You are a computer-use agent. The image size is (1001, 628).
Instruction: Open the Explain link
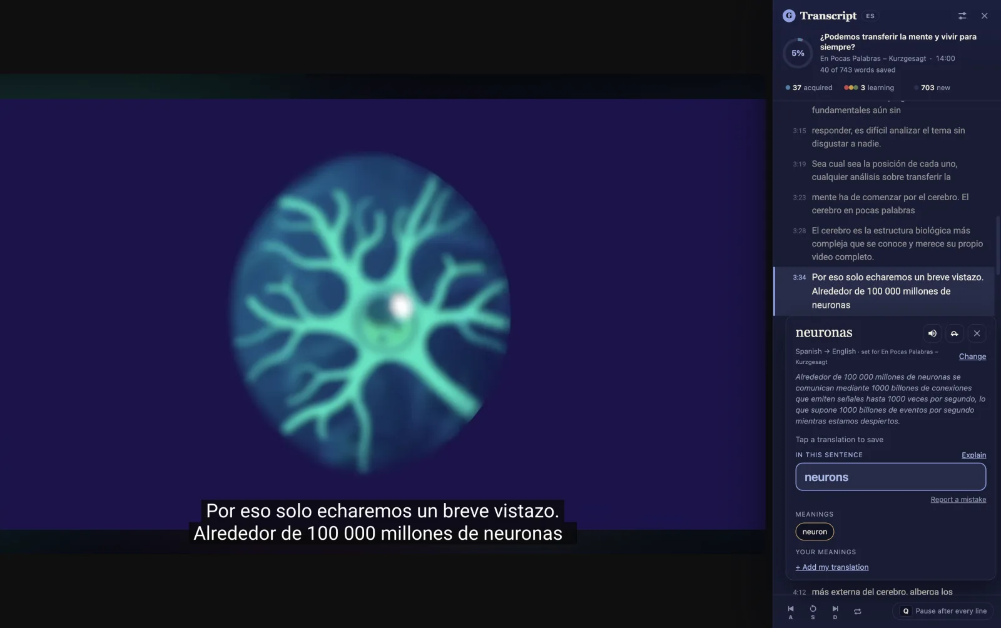click(973, 455)
